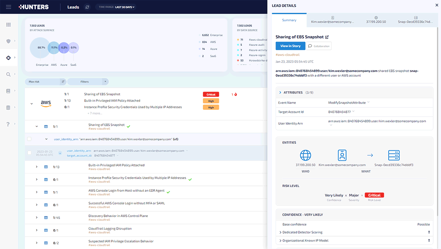The width and height of the screenshot is (441, 249).
Task: Expand the ATTRIBUTES section in lead details
Action: tap(280, 92)
